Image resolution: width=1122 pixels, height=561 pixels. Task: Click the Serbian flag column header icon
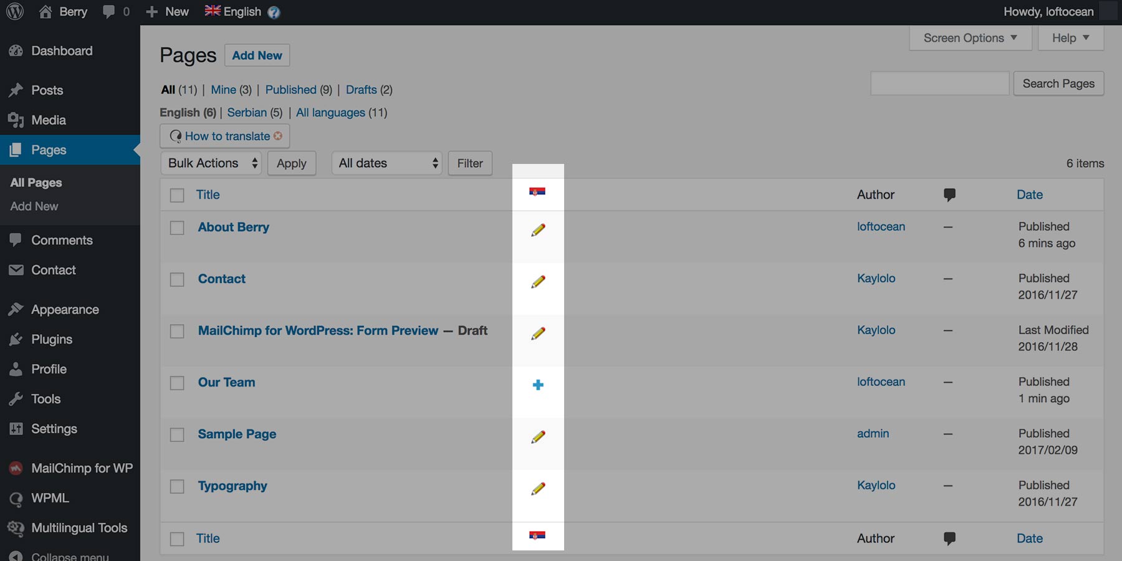(537, 192)
